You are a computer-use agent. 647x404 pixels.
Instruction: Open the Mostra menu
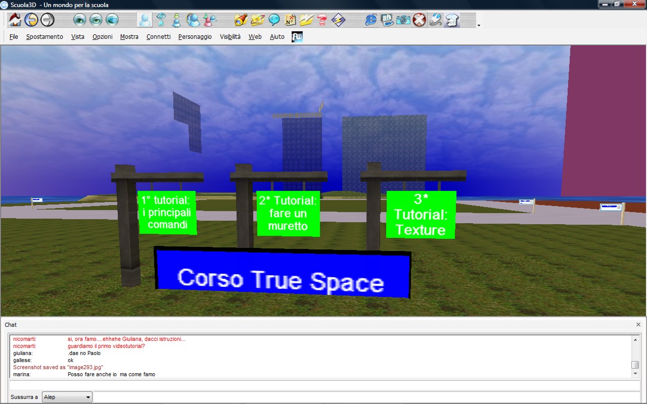129,37
